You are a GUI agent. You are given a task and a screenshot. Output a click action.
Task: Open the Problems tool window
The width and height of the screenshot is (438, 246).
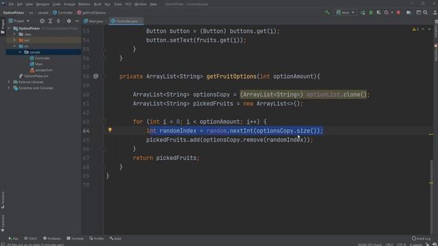[52, 238]
